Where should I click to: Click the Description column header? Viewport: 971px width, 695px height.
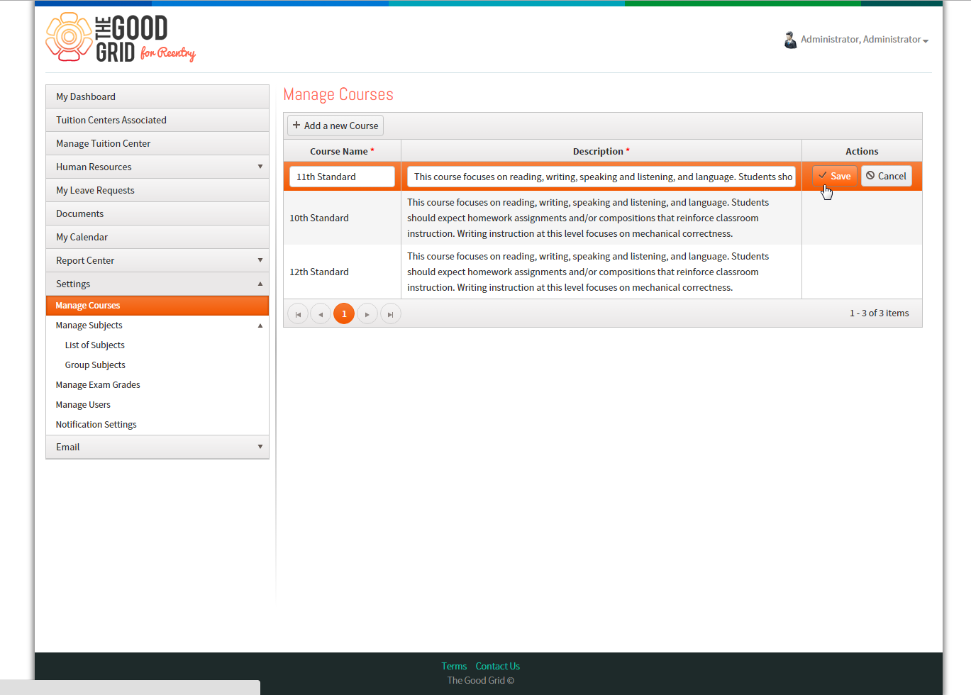pos(601,151)
